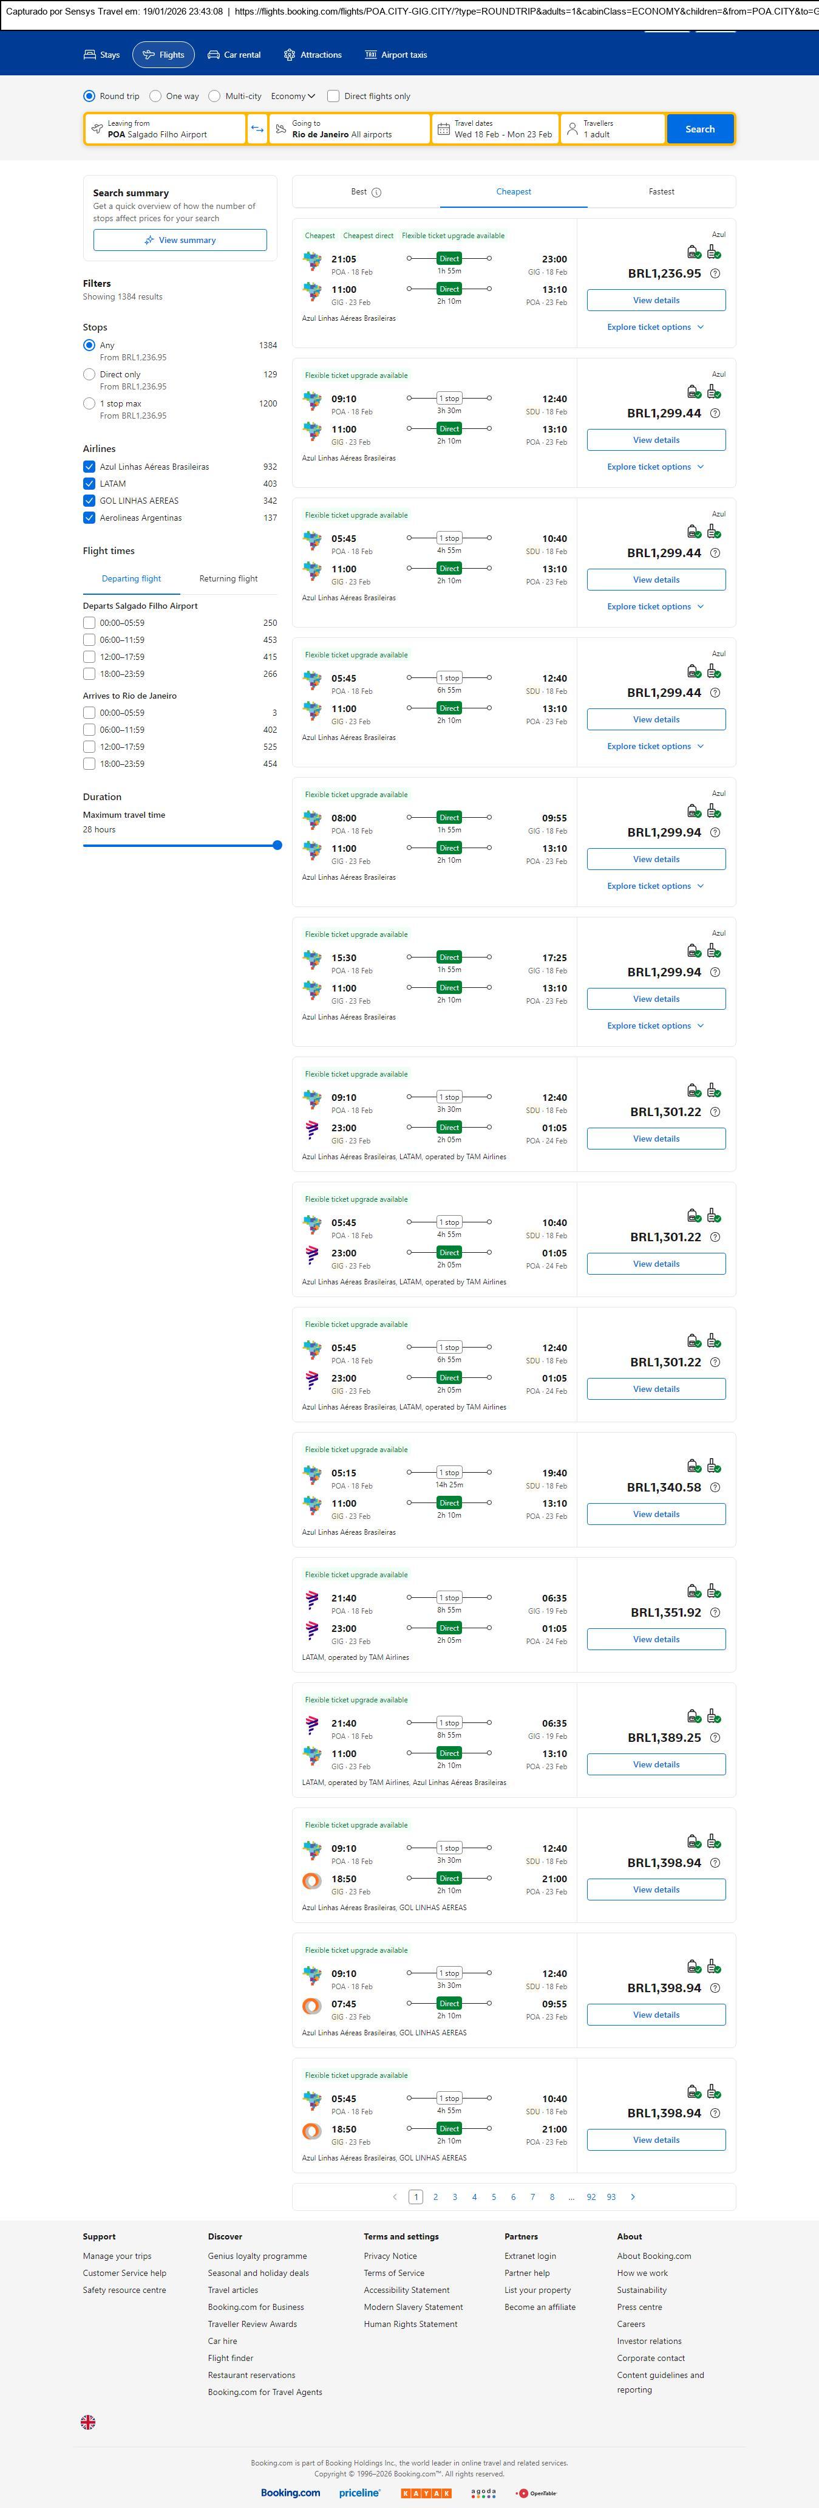The image size is (819, 2508).
Task: Switch to the Fastest results tab
Action: pyautogui.click(x=661, y=192)
